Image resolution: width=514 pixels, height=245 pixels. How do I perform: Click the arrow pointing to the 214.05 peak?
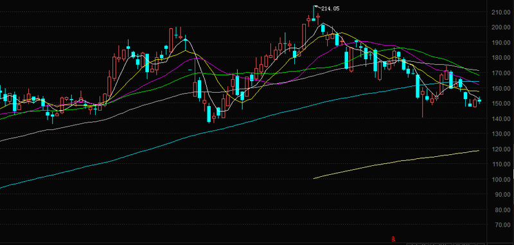(317, 6)
